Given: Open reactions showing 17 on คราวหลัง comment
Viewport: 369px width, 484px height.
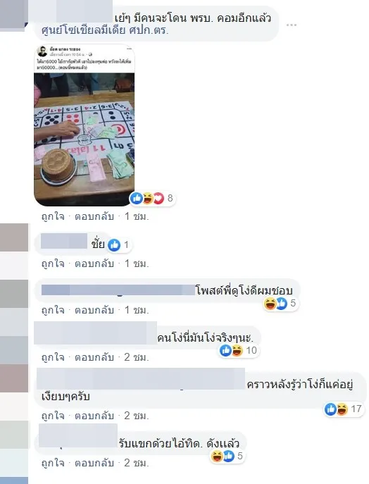Looking at the screenshot, I should tap(343, 409).
